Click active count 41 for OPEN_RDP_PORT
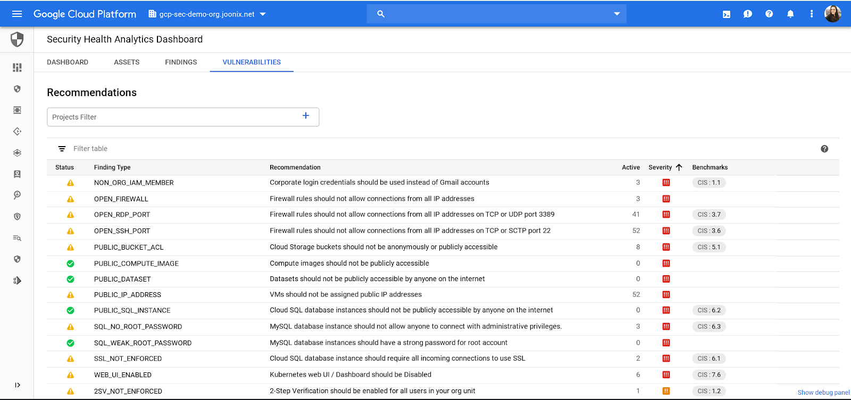Screen dimensions: 851x400 click(636, 215)
